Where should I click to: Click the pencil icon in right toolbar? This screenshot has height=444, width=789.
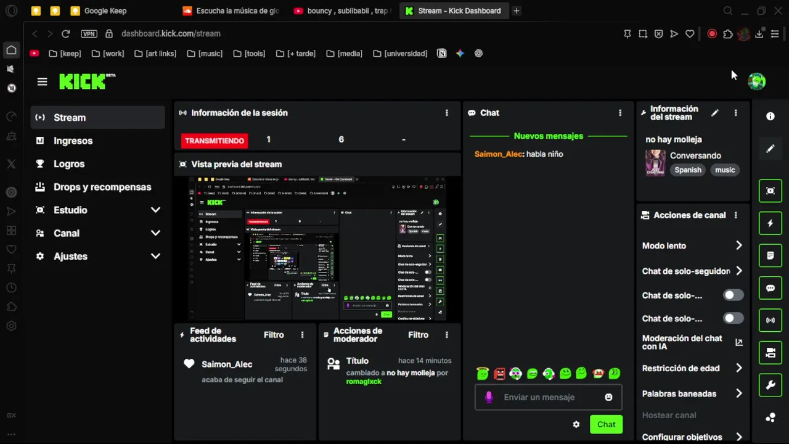pos(771,149)
